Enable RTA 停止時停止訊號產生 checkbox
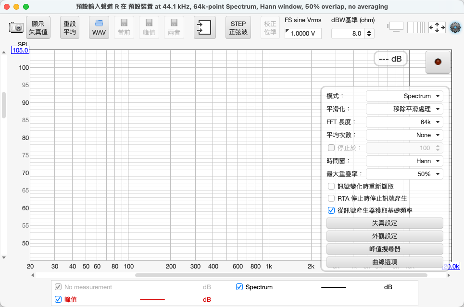The image size is (464, 307). pyautogui.click(x=331, y=198)
